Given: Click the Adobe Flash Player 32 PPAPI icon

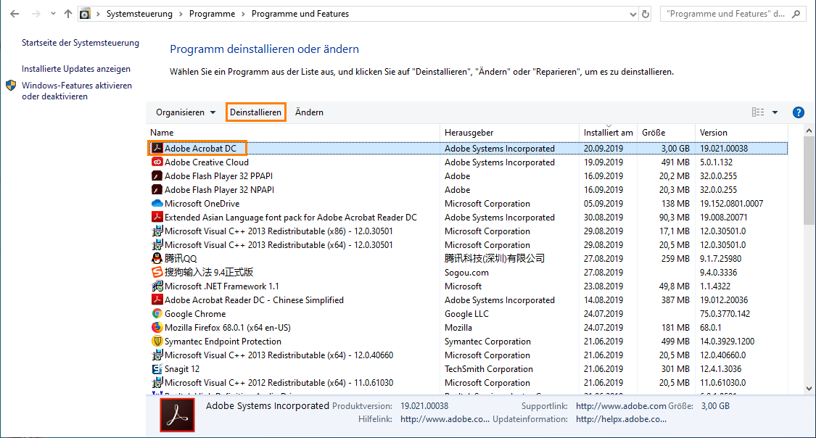Looking at the screenshot, I should click(x=157, y=175).
